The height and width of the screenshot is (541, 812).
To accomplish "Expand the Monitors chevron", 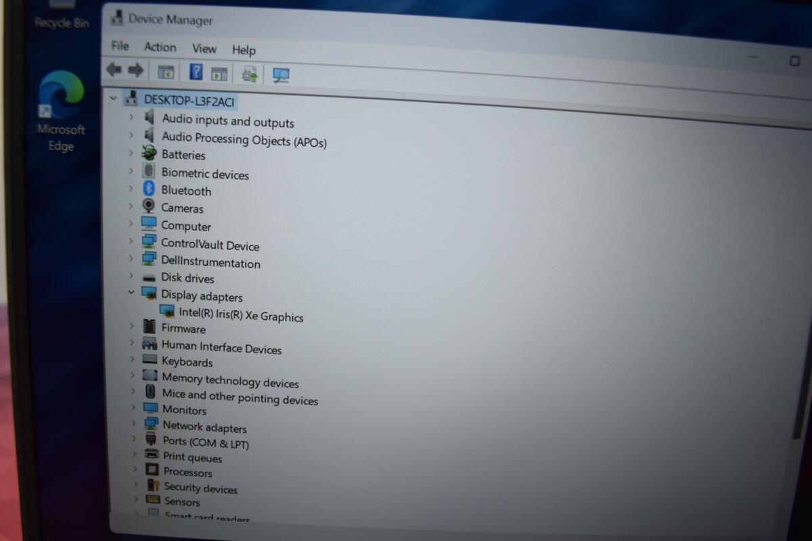I will (x=133, y=408).
